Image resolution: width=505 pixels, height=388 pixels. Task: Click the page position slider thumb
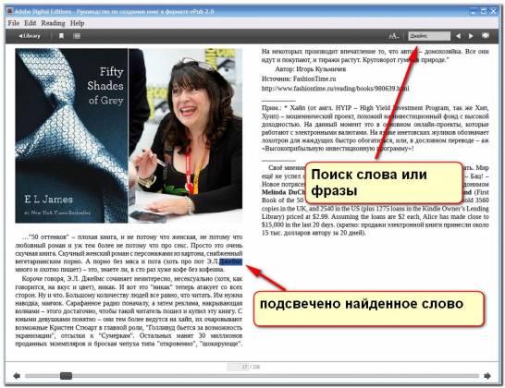66,376
